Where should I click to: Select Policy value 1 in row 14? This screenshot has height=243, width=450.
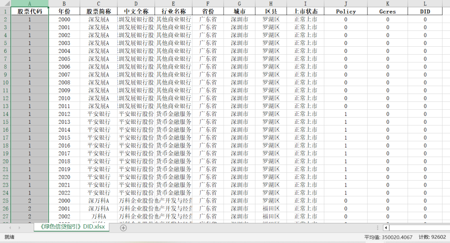tap(346, 114)
